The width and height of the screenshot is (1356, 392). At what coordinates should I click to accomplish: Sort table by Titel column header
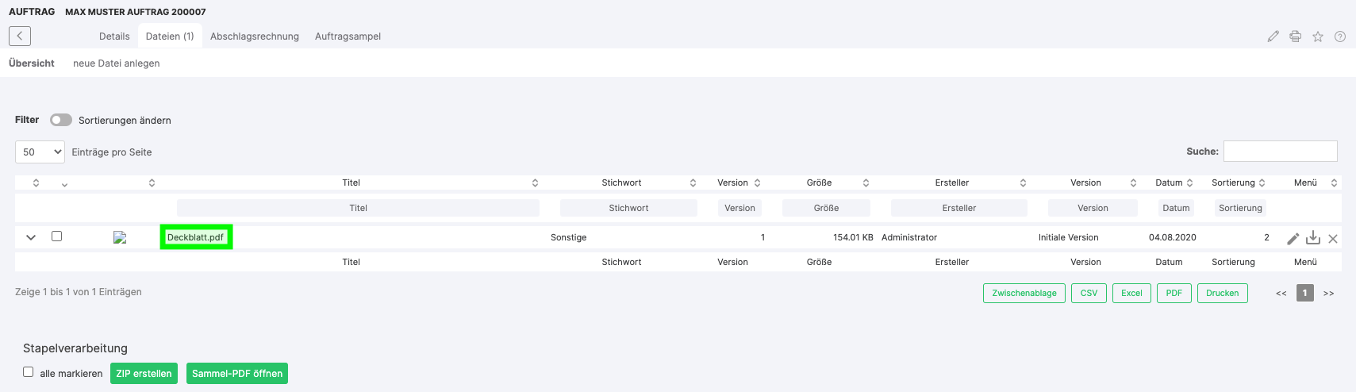[x=351, y=183]
